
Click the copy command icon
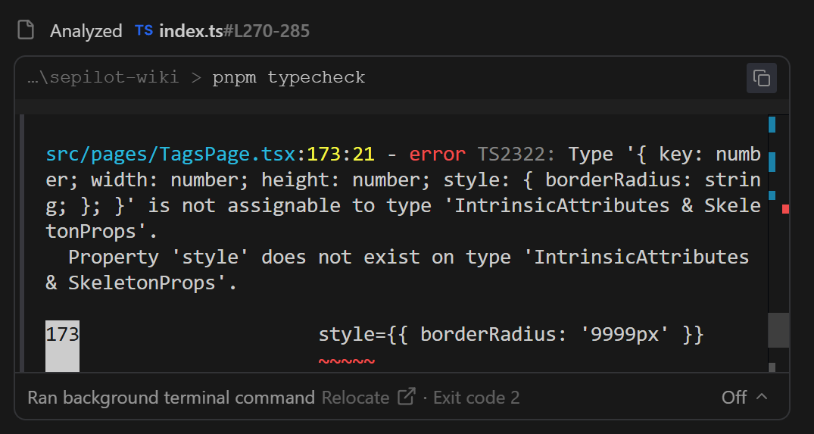click(x=762, y=78)
